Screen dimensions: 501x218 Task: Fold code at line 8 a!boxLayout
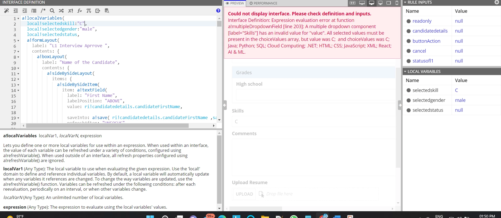(18, 57)
